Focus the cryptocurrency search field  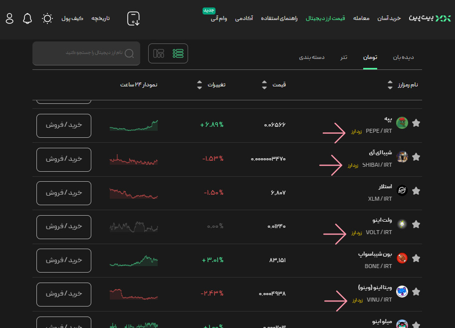(x=86, y=53)
